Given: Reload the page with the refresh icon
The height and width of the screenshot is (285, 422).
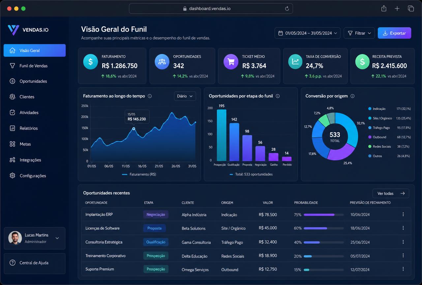Looking at the screenshot, I should [287, 9].
